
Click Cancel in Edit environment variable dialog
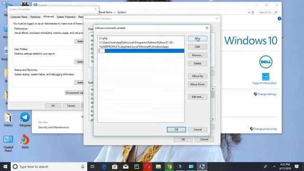coord(198,130)
